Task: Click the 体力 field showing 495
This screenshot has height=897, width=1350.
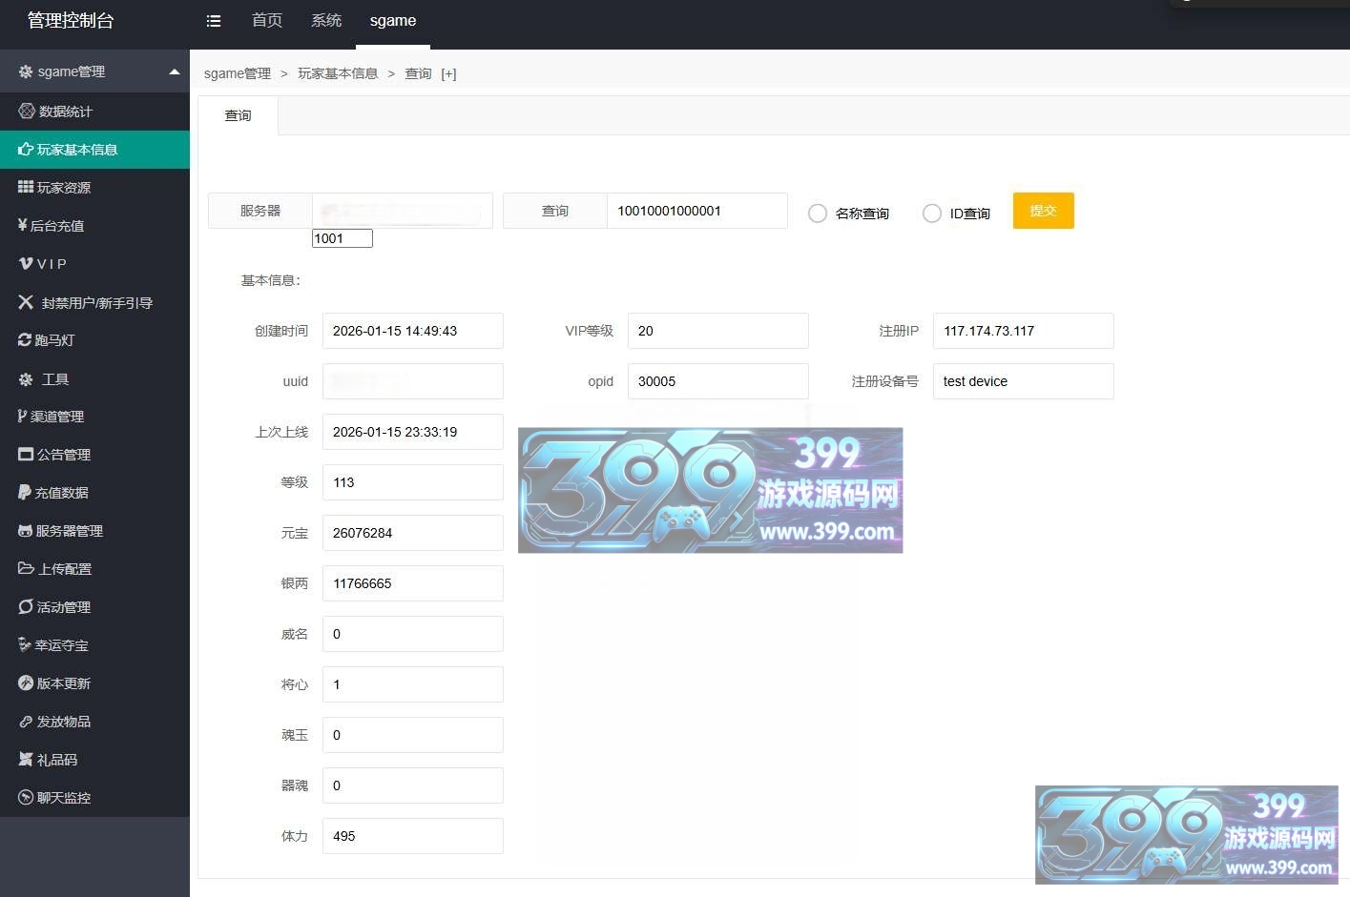Action: 413,836
